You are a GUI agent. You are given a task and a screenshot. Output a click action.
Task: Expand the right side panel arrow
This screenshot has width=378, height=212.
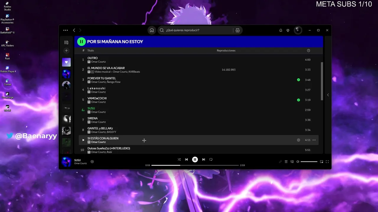[328, 95]
